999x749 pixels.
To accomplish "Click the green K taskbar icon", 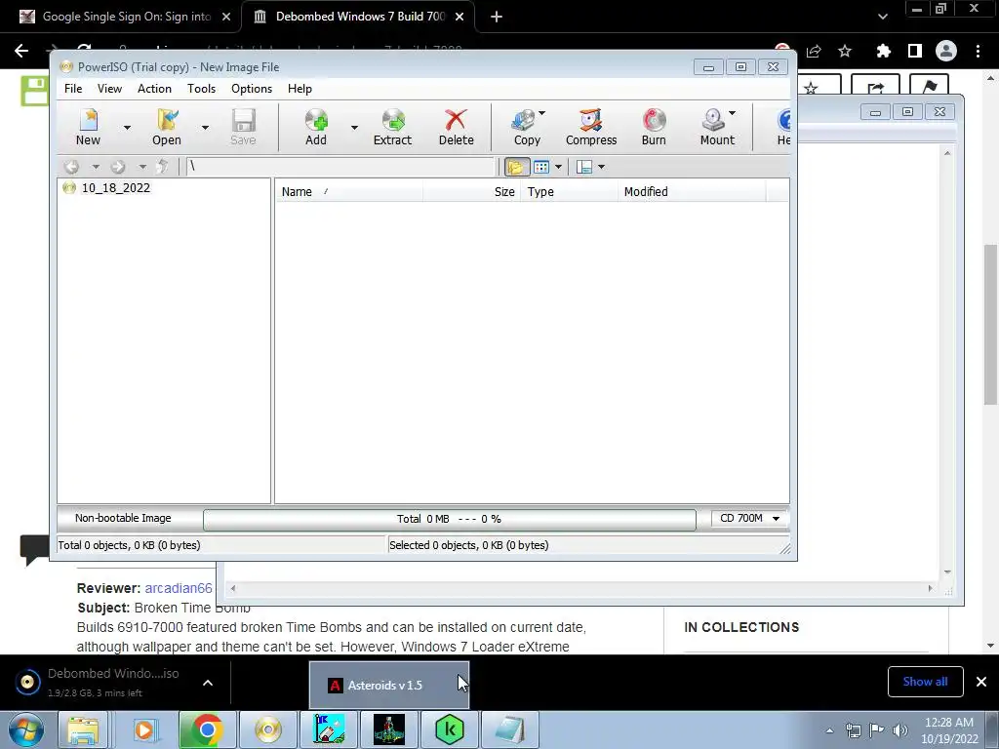I will [449, 729].
